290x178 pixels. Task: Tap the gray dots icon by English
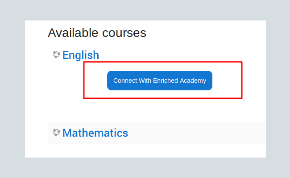pos(56,55)
